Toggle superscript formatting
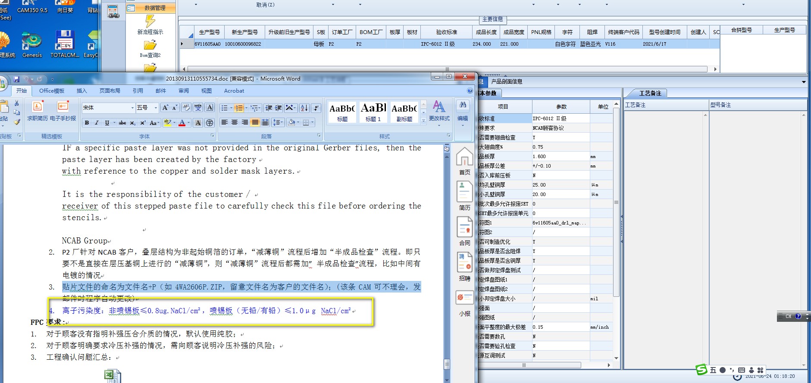Screen dimensions: 811x383 (x=143, y=123)
